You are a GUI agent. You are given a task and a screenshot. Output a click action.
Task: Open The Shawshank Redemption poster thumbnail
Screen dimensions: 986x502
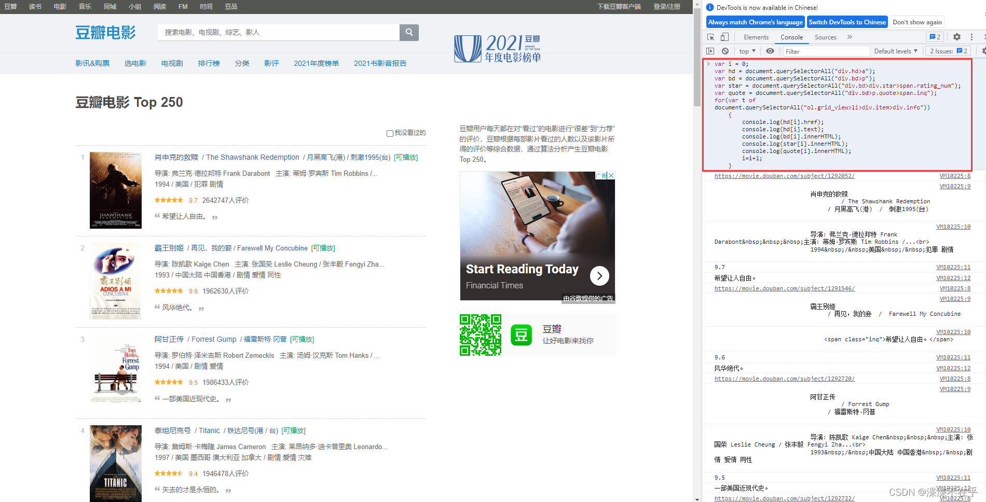116,190
